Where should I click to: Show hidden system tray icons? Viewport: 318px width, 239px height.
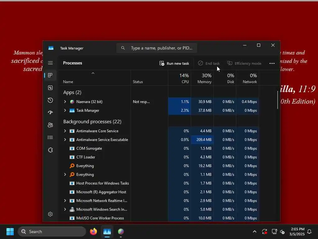(255, 232)
